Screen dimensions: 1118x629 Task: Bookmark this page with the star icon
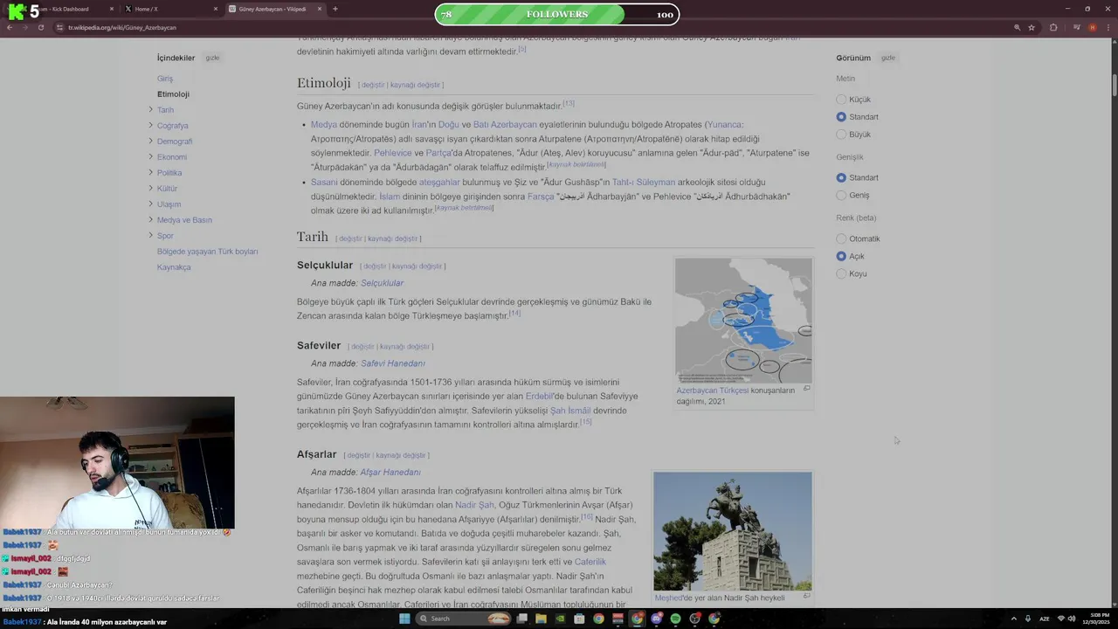pos(1032,27)
